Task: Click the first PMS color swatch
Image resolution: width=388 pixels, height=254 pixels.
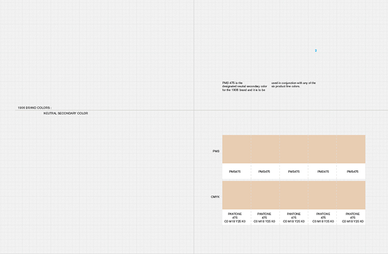Action: pos(236,149)
